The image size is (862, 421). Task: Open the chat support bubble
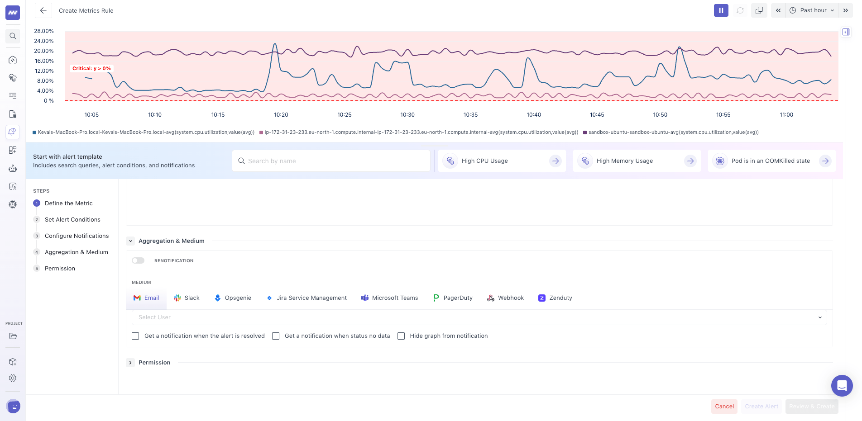842,386
